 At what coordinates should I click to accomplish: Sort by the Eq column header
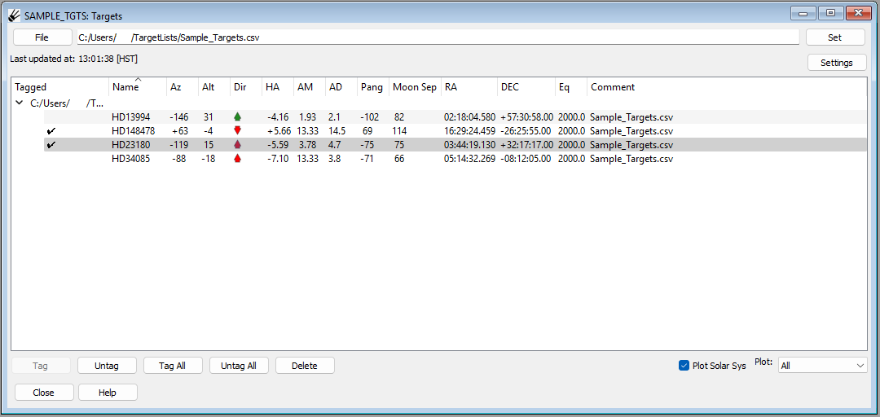tap(571, 87)
